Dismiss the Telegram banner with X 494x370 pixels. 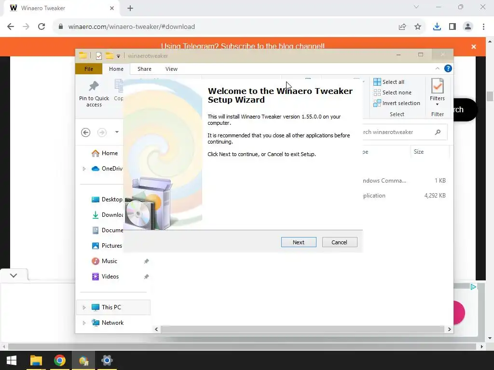pos(473,47)
